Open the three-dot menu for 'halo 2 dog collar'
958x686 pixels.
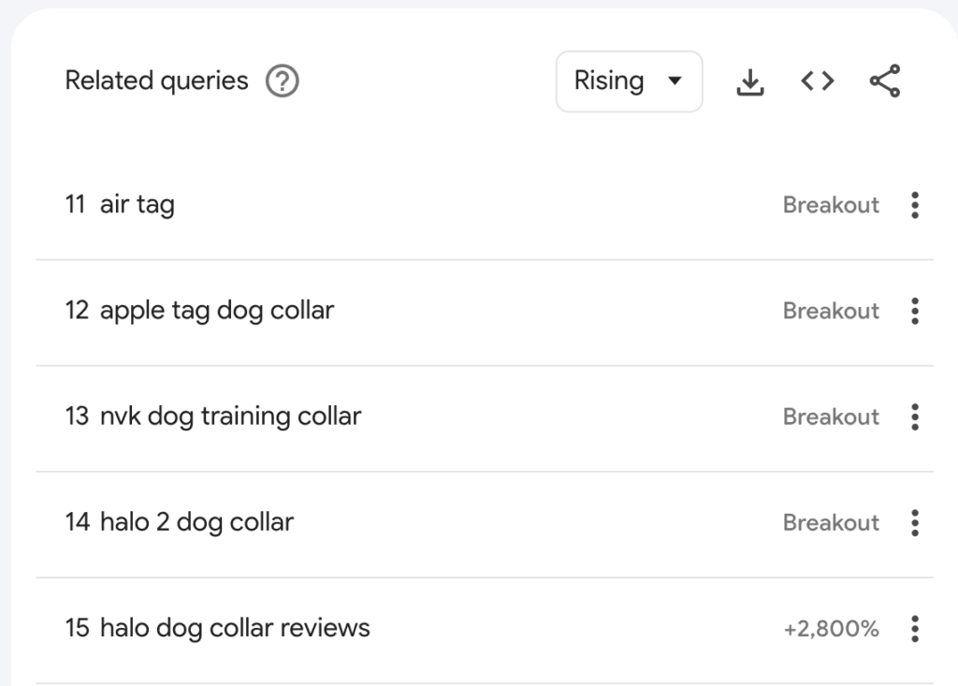point(914,523)
